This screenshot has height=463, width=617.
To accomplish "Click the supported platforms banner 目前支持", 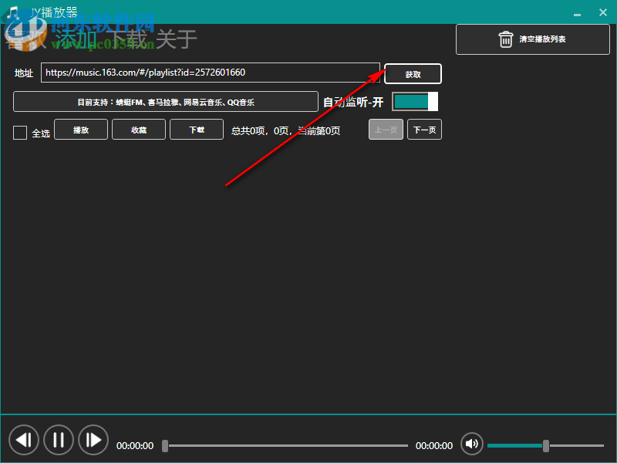I will [x=165, y=101].
